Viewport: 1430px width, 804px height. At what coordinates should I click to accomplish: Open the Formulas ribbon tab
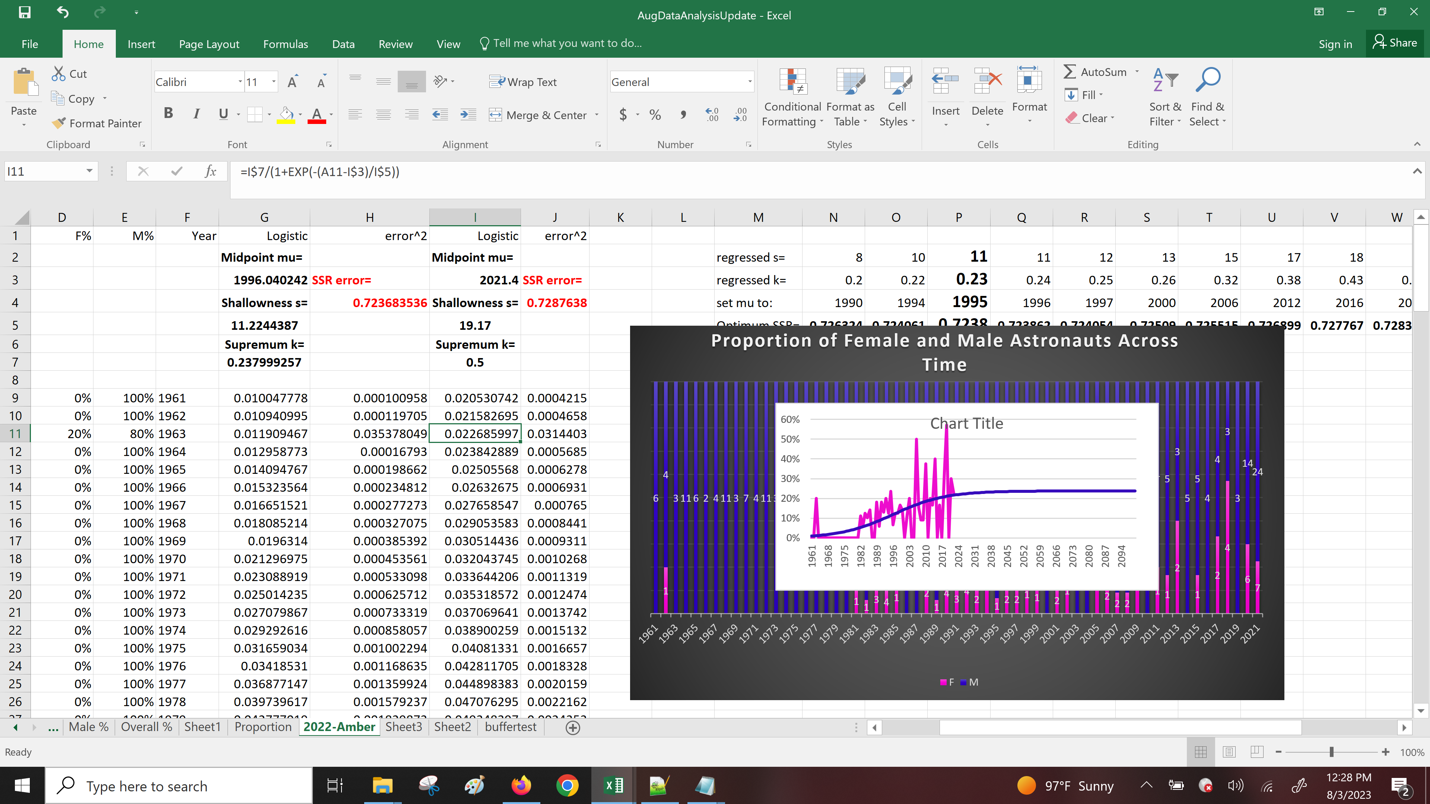pyautogui.click(x=285, y=44)
